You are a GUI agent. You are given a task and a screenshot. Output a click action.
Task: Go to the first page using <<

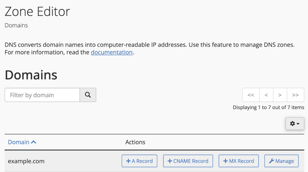point(251,95)
